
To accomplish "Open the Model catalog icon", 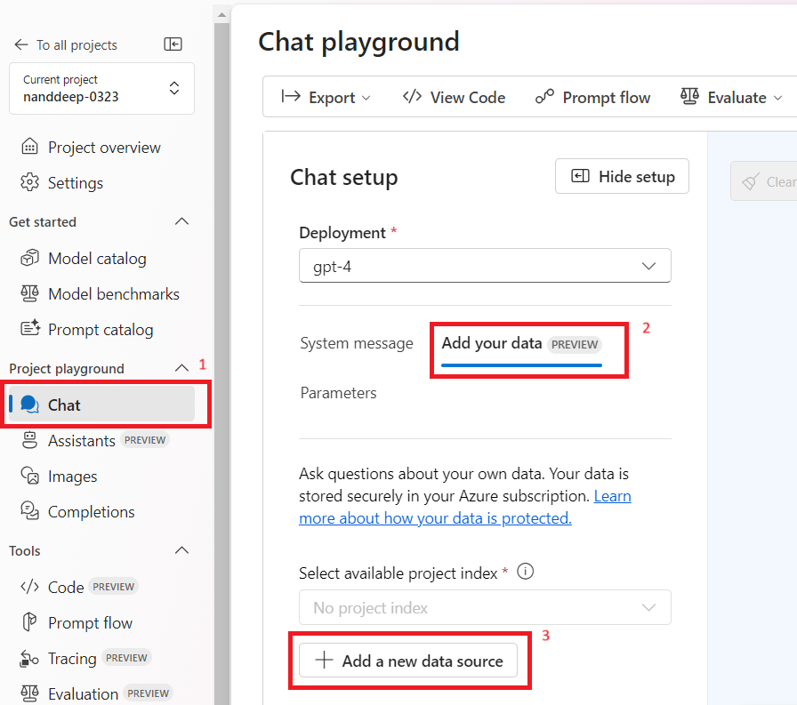I will pos(30,259).
